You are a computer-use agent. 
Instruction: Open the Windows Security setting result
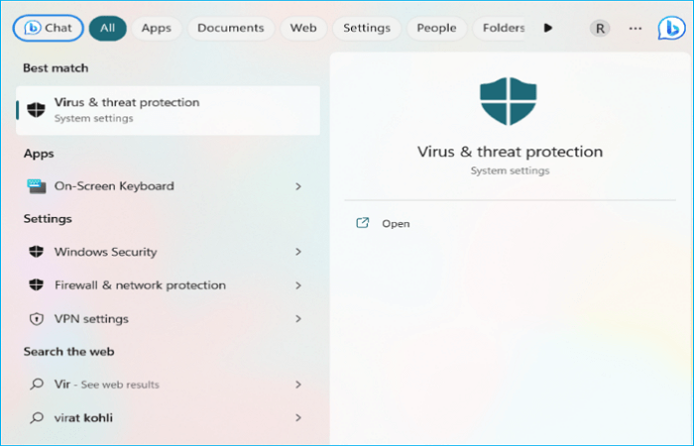tap(166, 252)
